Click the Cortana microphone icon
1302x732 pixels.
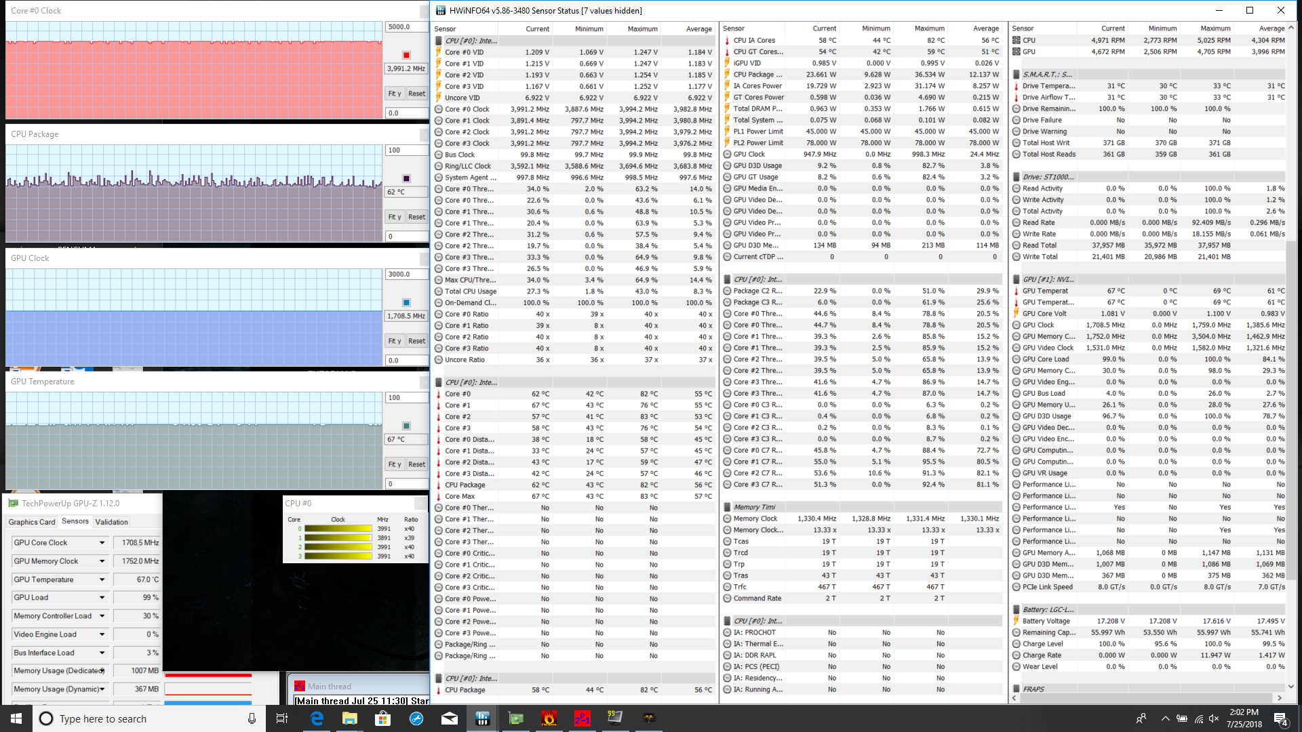click(252, 718)
